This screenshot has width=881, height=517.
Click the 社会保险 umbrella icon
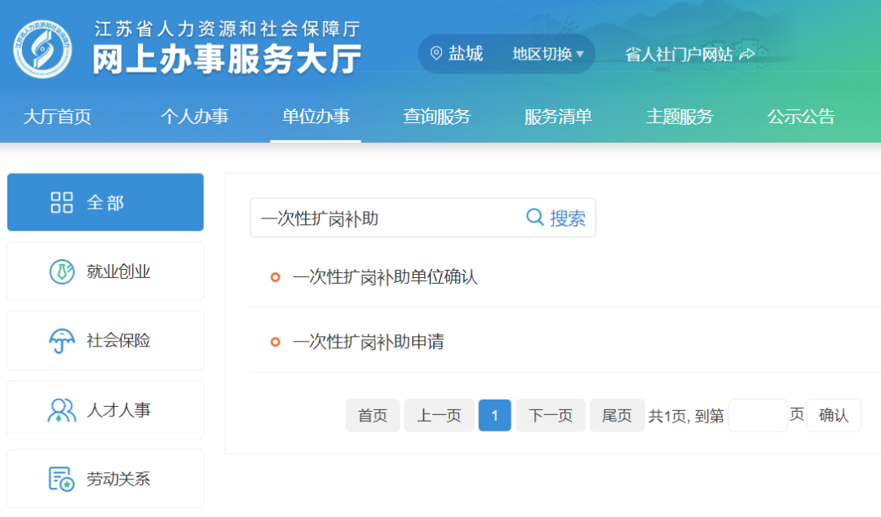tap(62, 341)
